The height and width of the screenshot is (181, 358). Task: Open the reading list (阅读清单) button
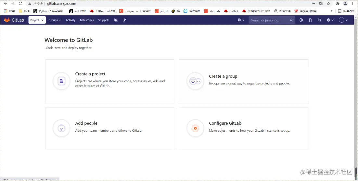pos(346,11)
